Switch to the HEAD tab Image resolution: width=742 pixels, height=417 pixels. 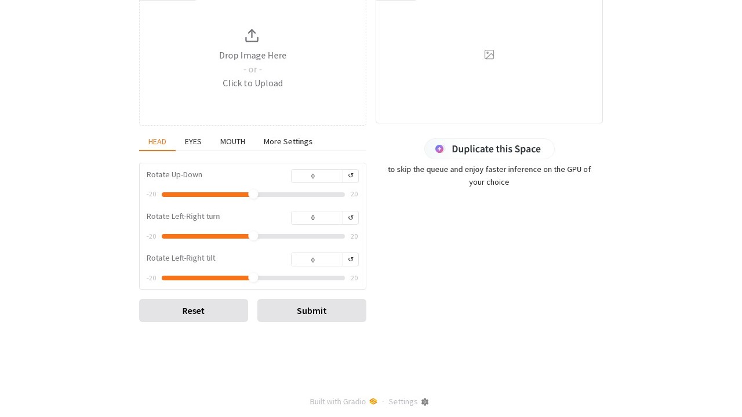click(157, 142)
